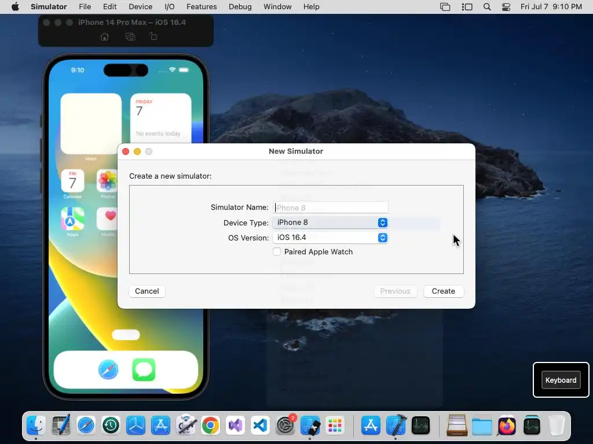Screen dimensions: 593x444
Task: Click the "New Simulator" dialog title
Action: tap(296, 151)
